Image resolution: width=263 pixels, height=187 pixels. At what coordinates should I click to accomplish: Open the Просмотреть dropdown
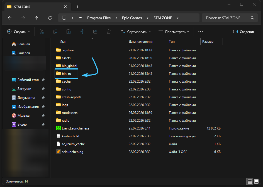174,32
